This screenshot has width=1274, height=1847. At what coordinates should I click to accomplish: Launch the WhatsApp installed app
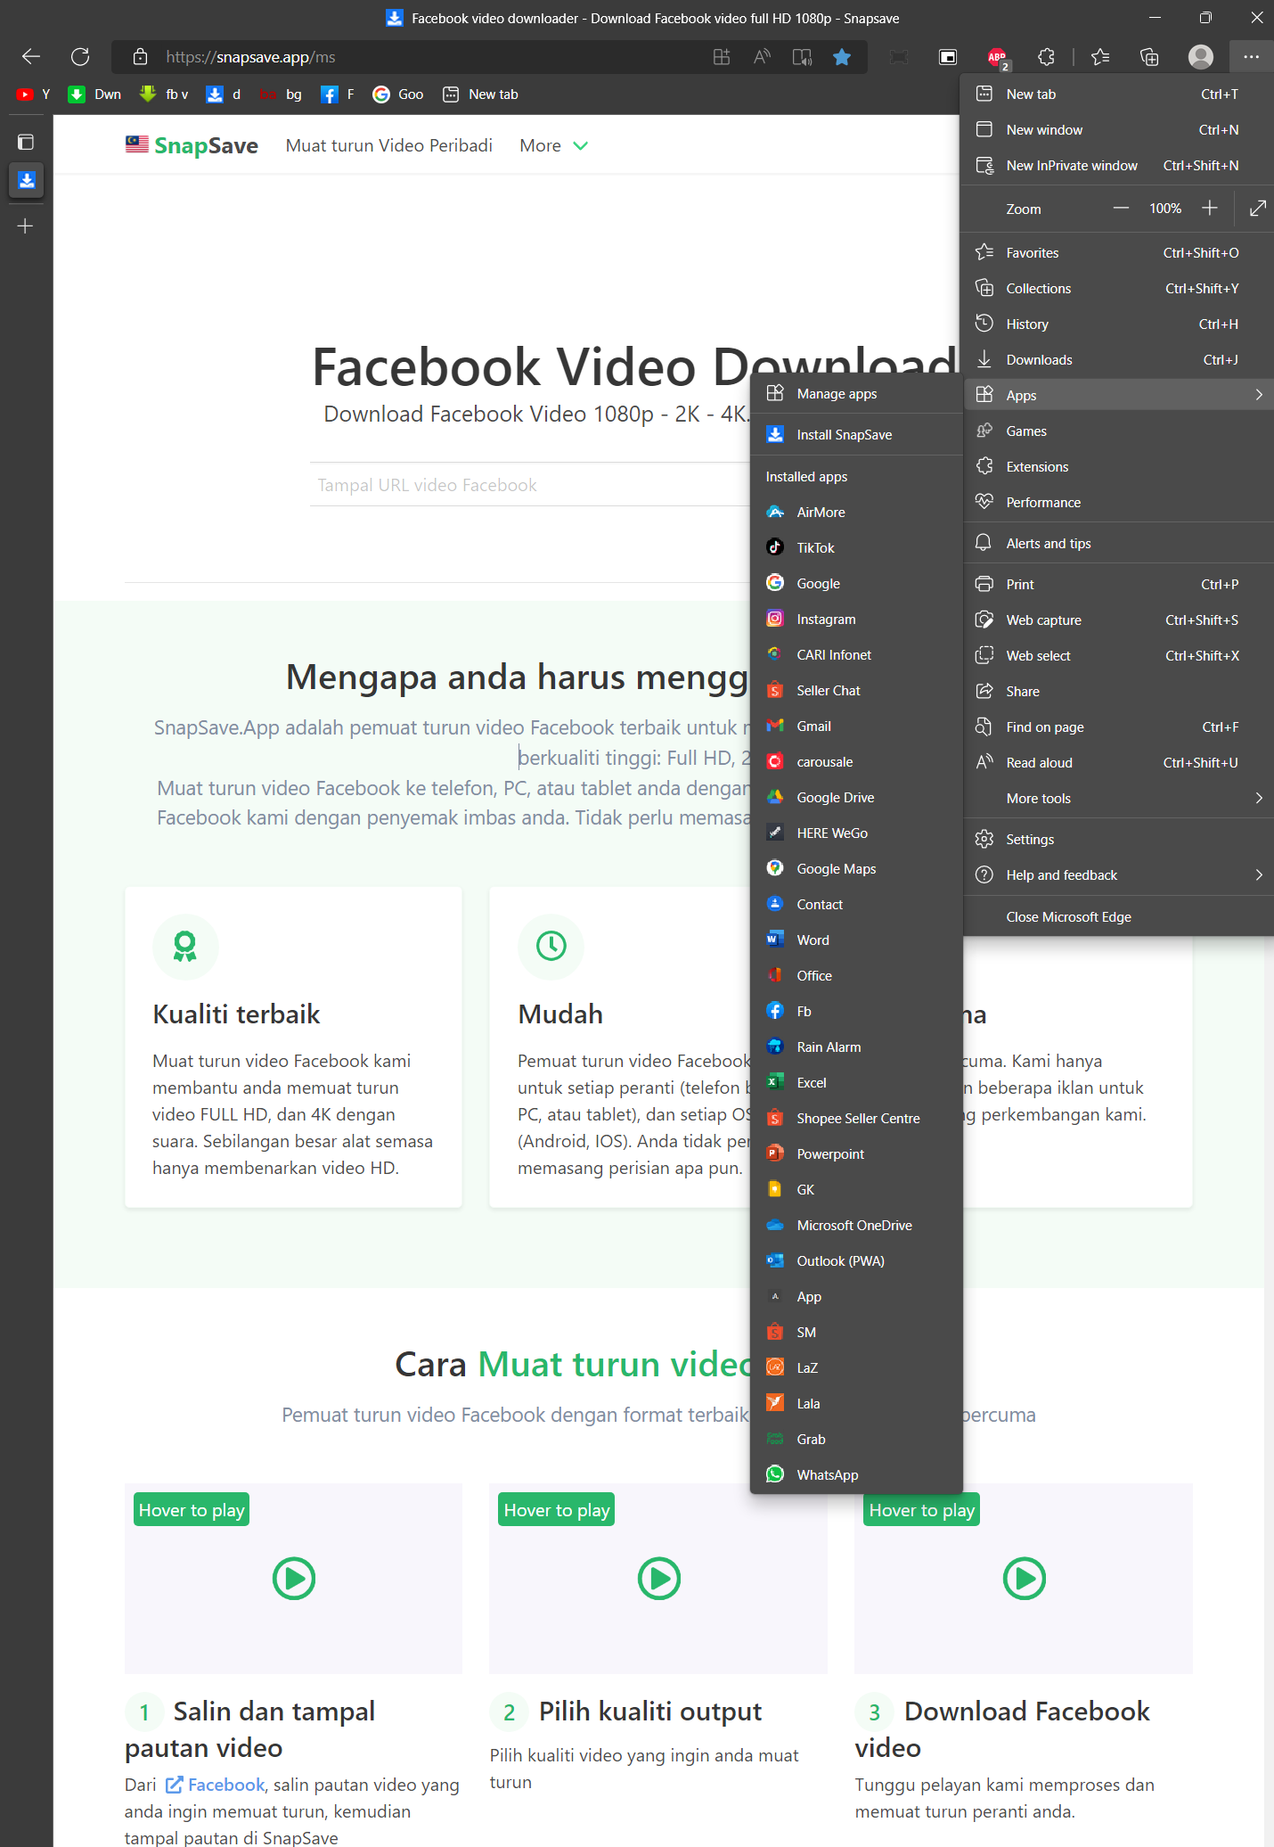857,1475
